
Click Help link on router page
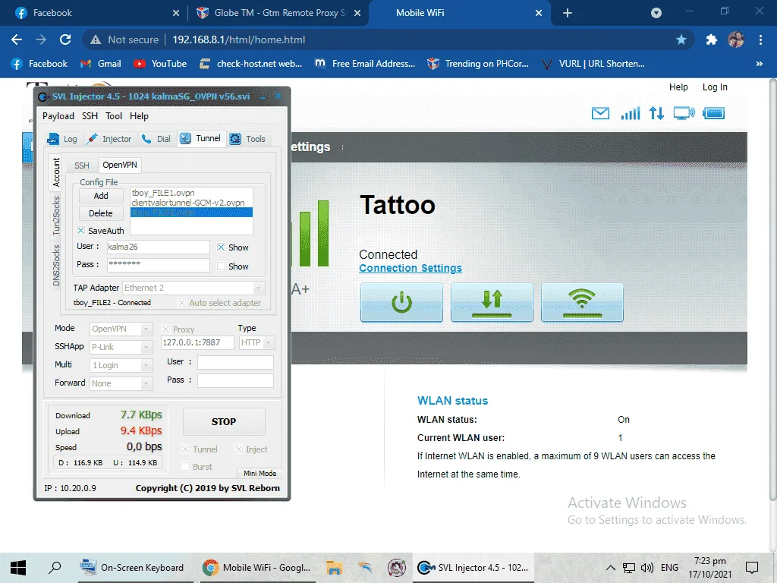678,87
